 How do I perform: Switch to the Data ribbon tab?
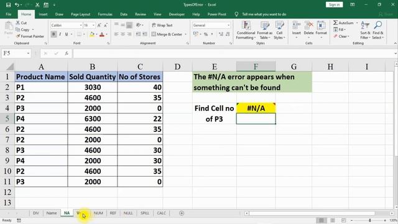[x=124, y=14]
